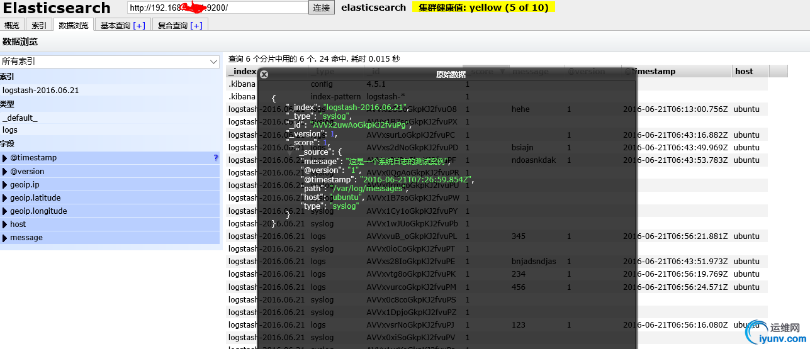Click the 234 message cell

pos(518,274)
